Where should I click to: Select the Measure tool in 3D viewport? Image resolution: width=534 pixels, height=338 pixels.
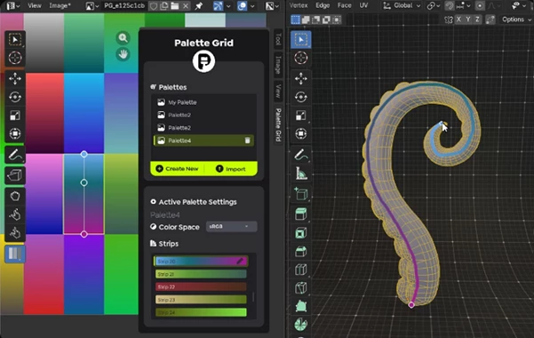pos(300,173)
